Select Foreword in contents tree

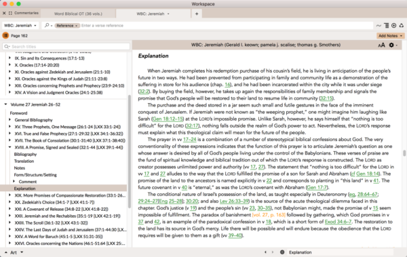click(x=18, y=113)
